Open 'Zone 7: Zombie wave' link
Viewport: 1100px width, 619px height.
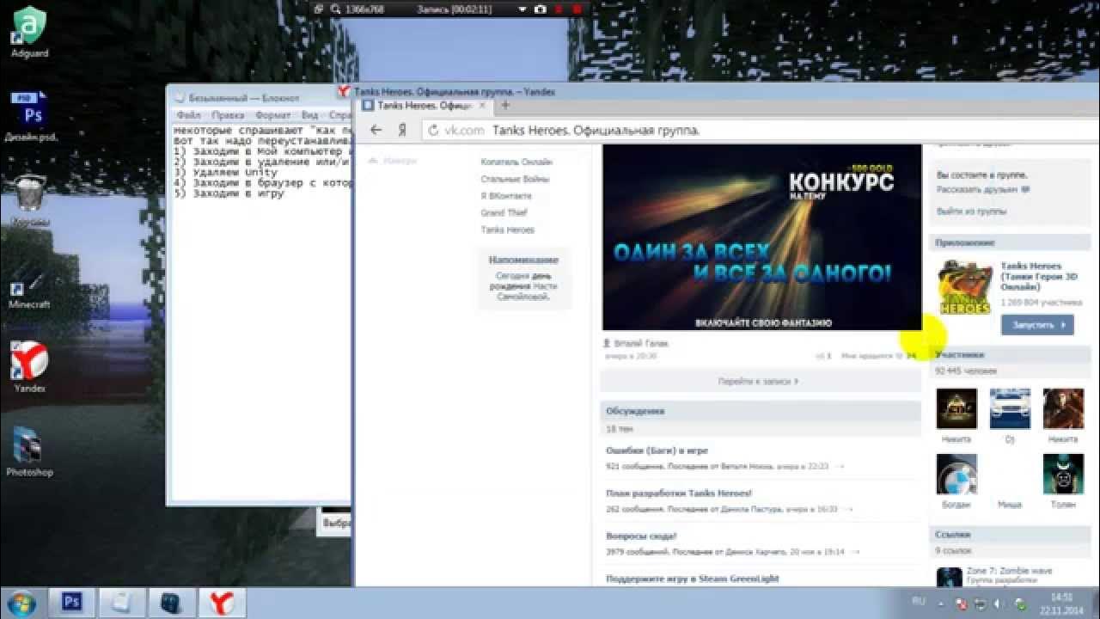tap(1009, 571)
